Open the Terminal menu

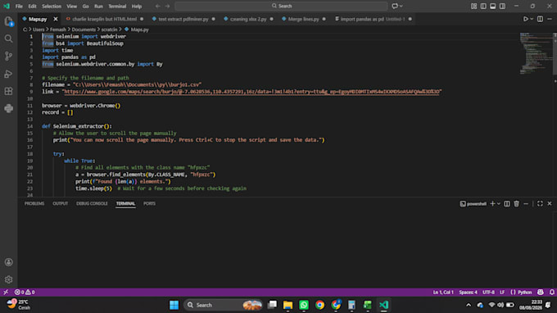(x=117, y=6)
